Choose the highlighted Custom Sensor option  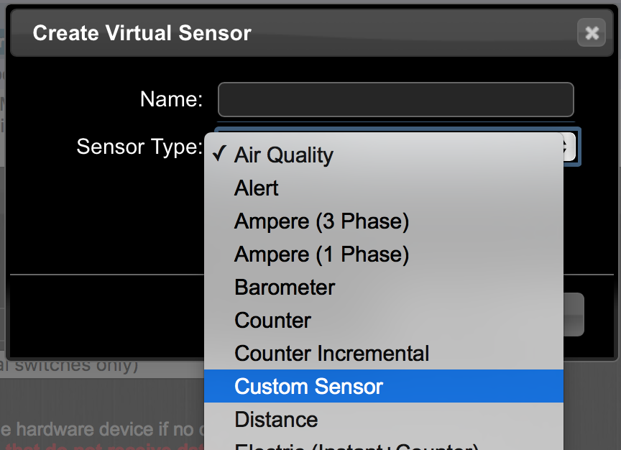coord(383,386)
